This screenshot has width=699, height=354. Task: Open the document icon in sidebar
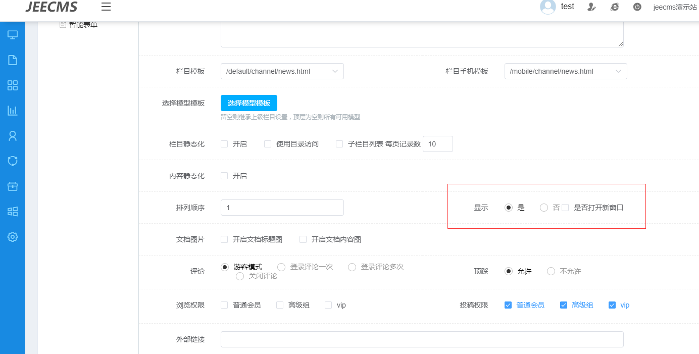coord(13,60)
